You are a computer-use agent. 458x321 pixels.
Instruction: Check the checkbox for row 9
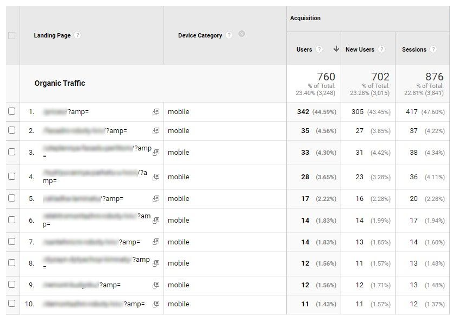click(12, 285)
